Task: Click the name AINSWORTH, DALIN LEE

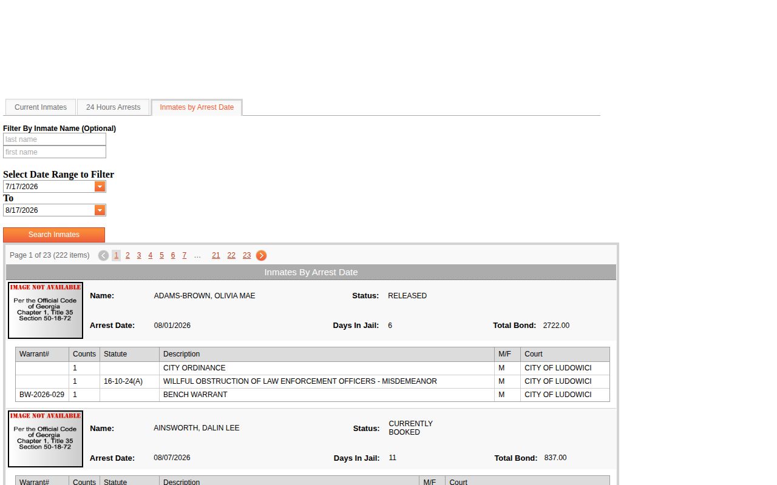Action: coord(197,428)
